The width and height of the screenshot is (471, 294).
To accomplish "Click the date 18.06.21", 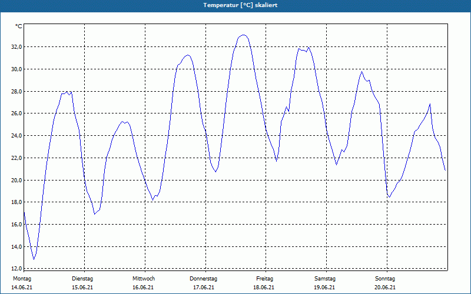I will tap(264, 288).
